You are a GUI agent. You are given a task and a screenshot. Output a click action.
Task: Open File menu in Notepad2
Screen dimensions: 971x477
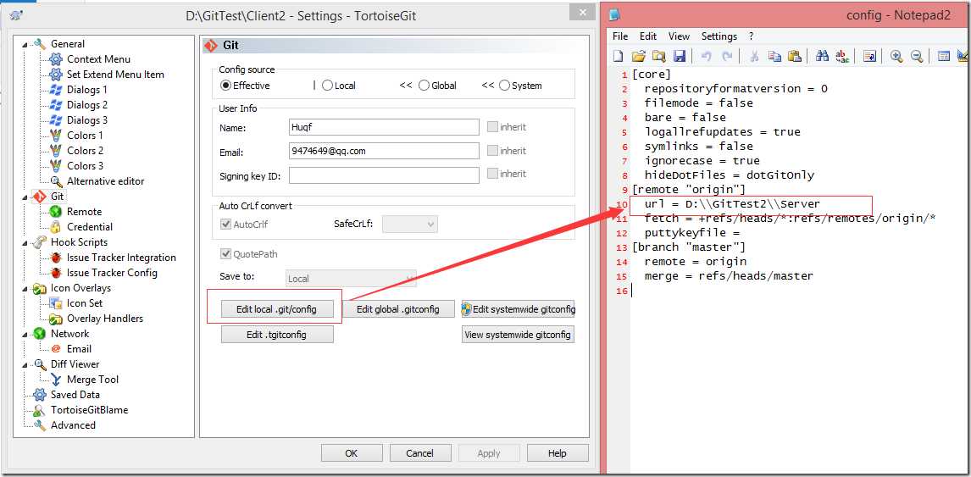pyautogui.click(x=620, y=36)
